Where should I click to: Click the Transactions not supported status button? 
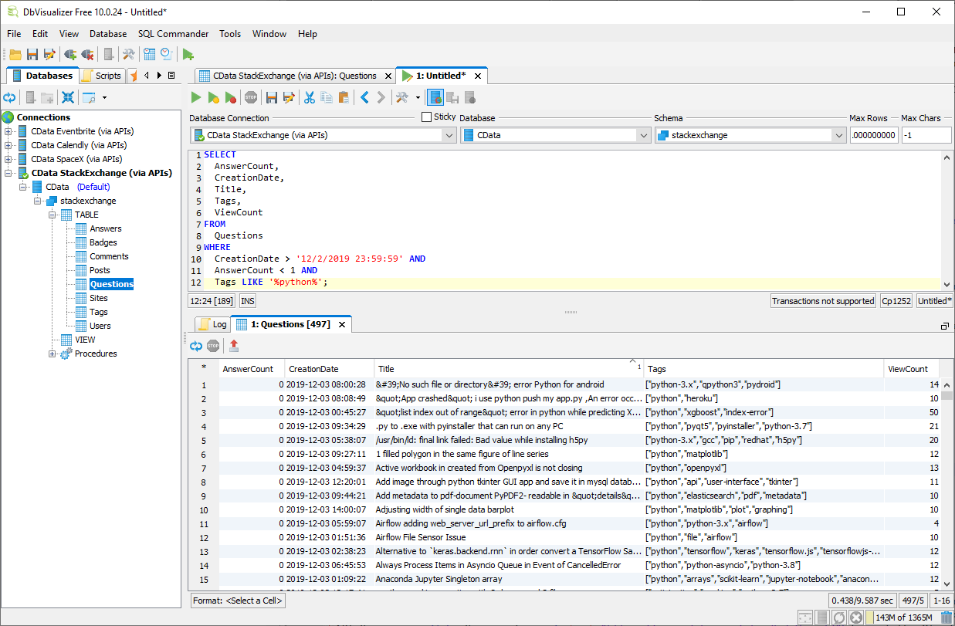point(822,300)
